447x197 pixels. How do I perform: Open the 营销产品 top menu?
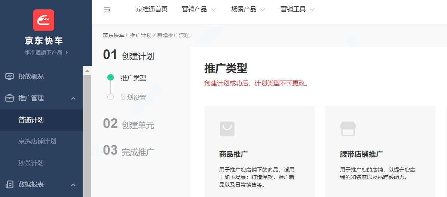coord(195,9)
